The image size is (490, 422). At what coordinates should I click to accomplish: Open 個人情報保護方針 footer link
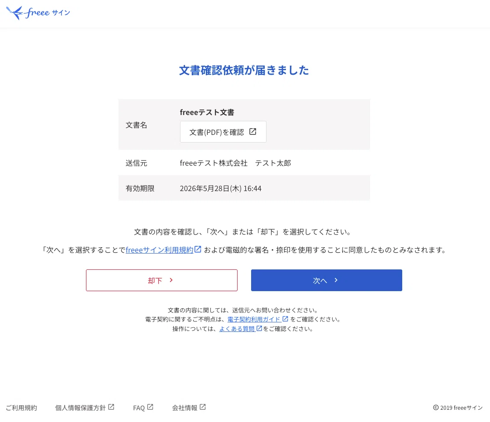pos(81,408)
